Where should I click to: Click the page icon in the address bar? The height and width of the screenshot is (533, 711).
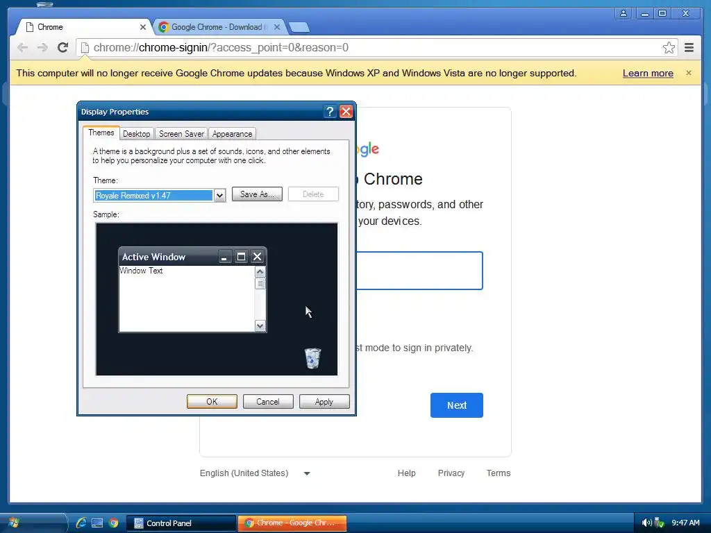click(x=84, y=48)
